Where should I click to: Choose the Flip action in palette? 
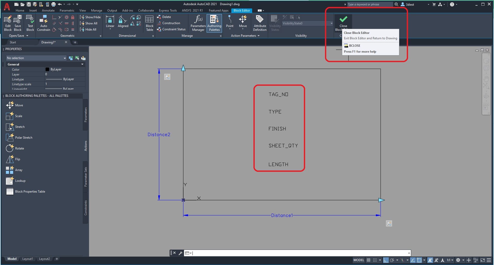13,159
